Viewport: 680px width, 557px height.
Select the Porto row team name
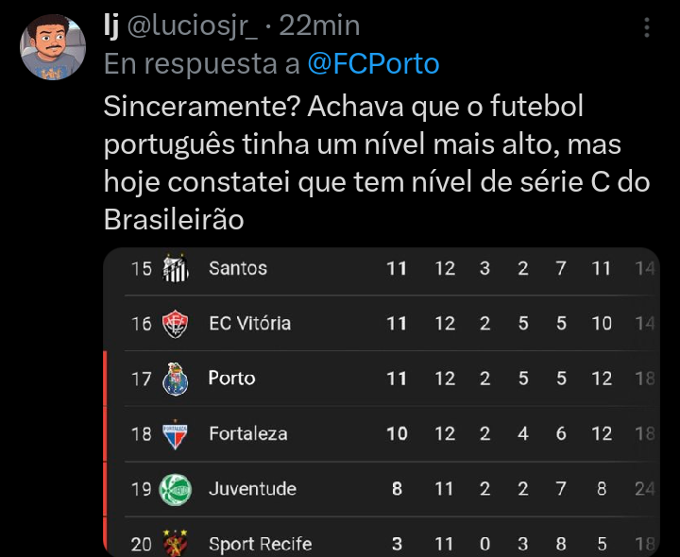pyautogui.click(x=231, y=379)
